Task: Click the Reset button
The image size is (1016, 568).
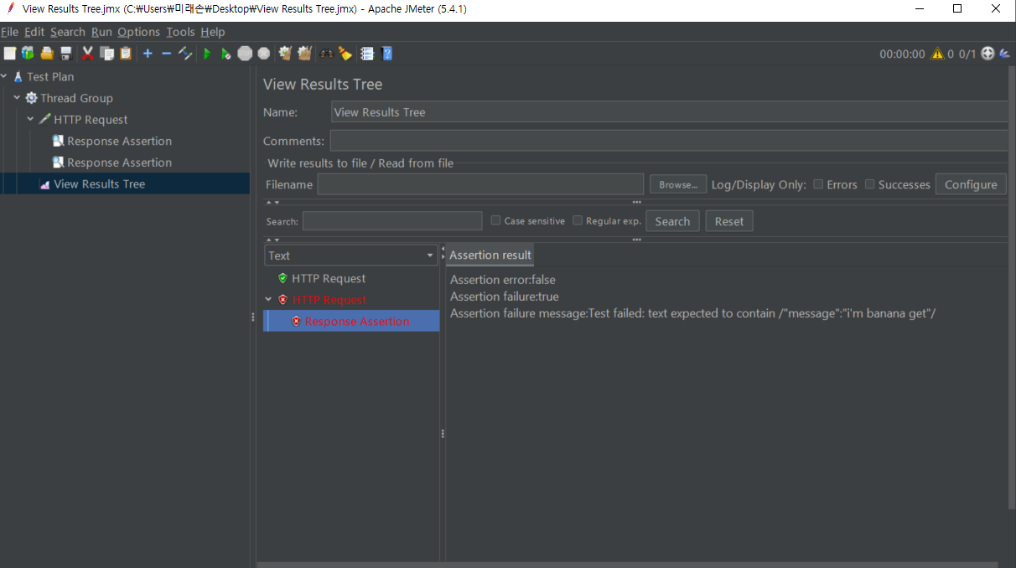Action: pos(729,221)
